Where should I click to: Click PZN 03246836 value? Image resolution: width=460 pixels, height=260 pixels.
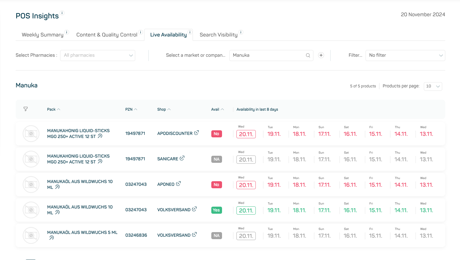[136, 235]
